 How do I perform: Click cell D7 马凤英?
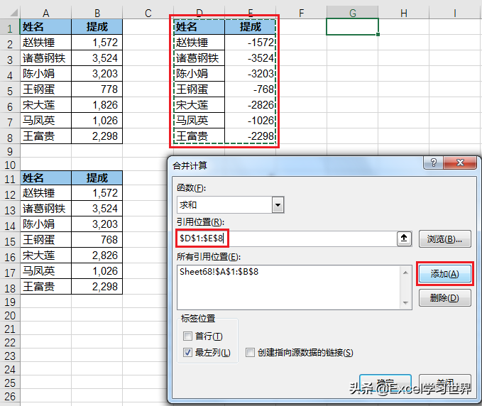(199, 121)
